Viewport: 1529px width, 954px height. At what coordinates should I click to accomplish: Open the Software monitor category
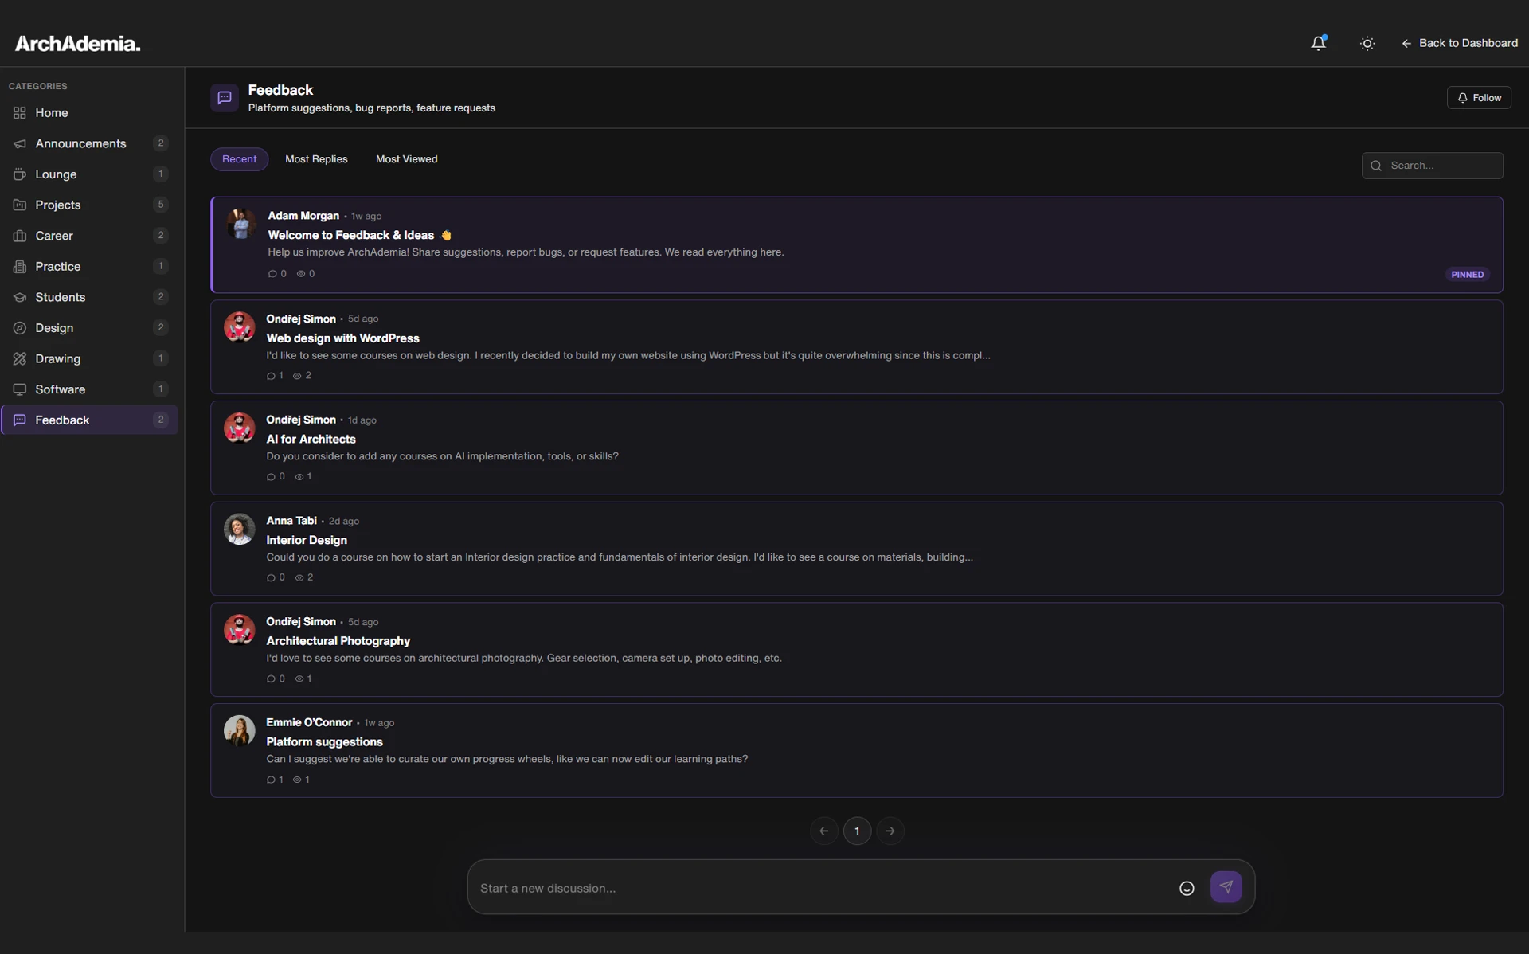click(60, 389)
